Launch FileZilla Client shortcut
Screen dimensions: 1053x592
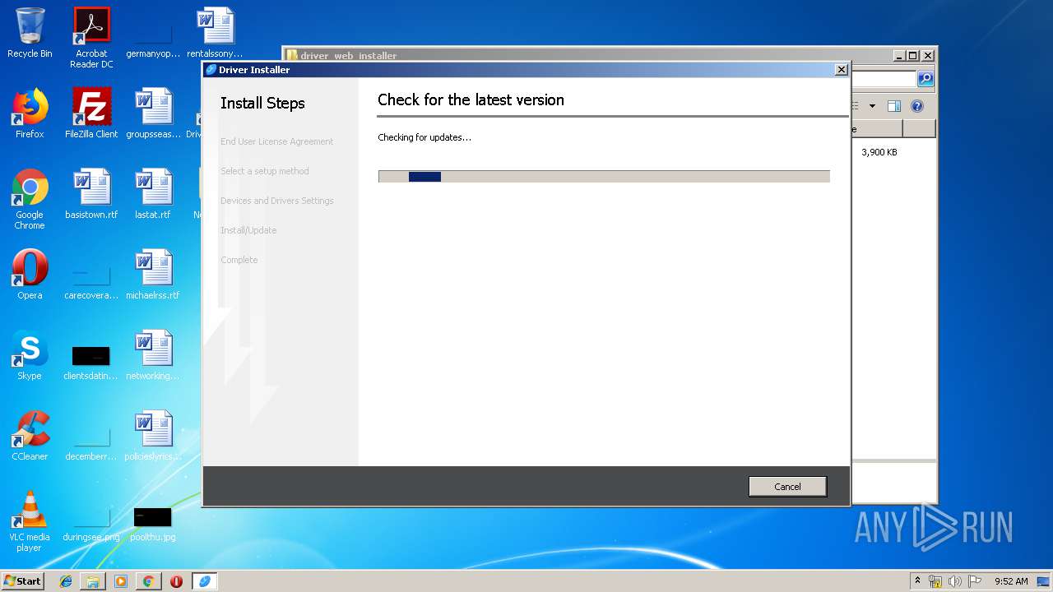tap(91, 113)
